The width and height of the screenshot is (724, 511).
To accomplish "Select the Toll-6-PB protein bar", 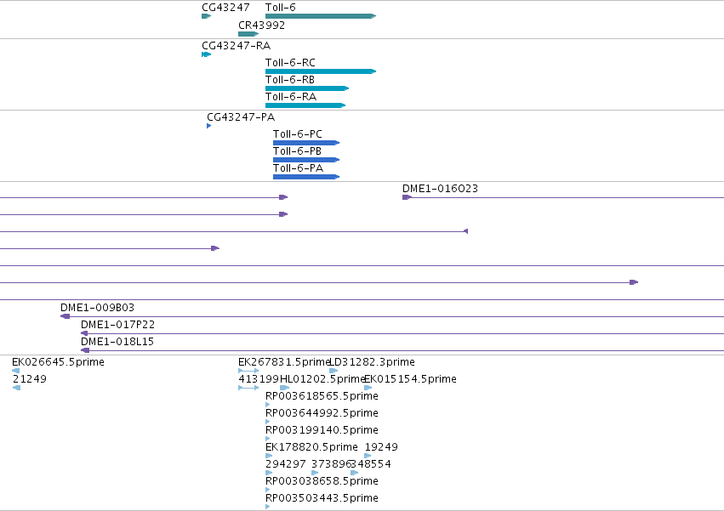I will (x=306, y=160).
